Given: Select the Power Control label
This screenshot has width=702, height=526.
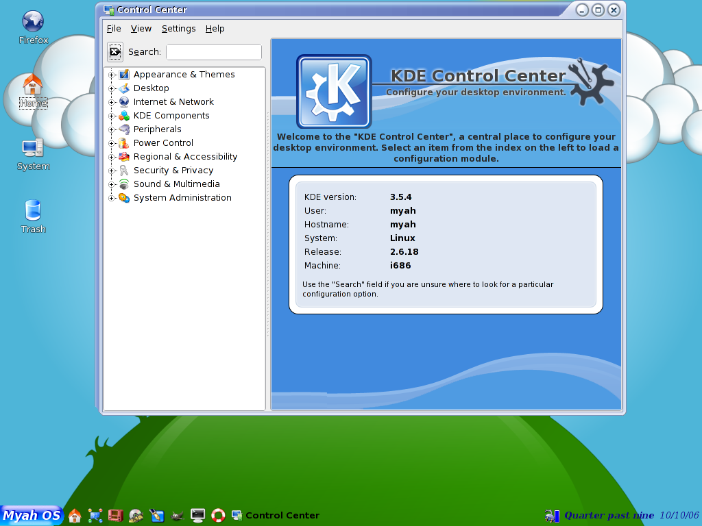Looking at the screenshot, I should pos(163,143).
